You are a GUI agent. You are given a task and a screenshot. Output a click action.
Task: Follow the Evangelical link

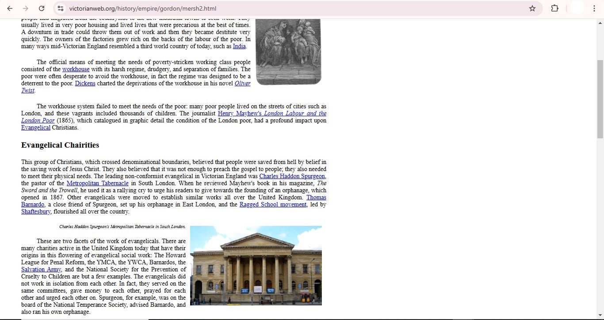36,128
